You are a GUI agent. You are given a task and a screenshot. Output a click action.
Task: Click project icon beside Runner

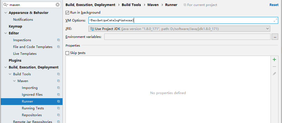(x=58, y=101)
